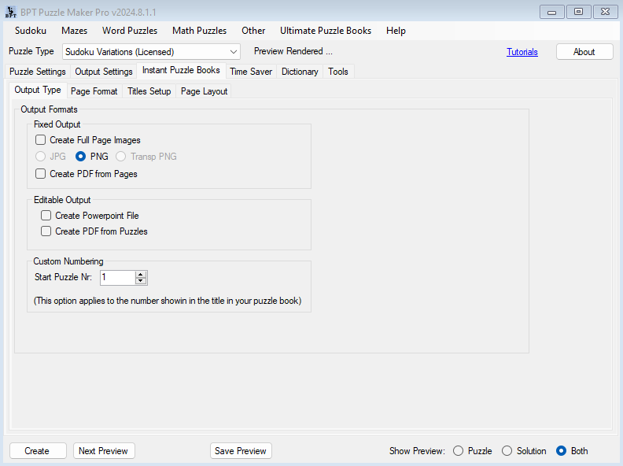Select Both for Show Preview
The image size is (623, 466).
pos(562,451)
